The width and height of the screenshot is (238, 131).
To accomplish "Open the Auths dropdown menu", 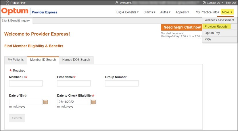I will click(165, 12).
